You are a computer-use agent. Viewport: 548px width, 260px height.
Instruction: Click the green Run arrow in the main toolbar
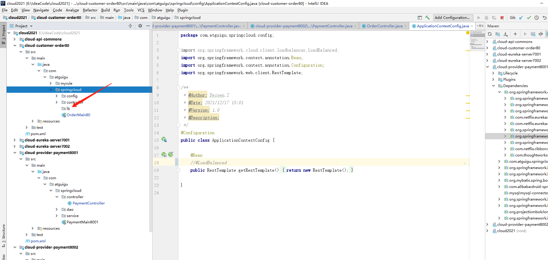(479, 18)
